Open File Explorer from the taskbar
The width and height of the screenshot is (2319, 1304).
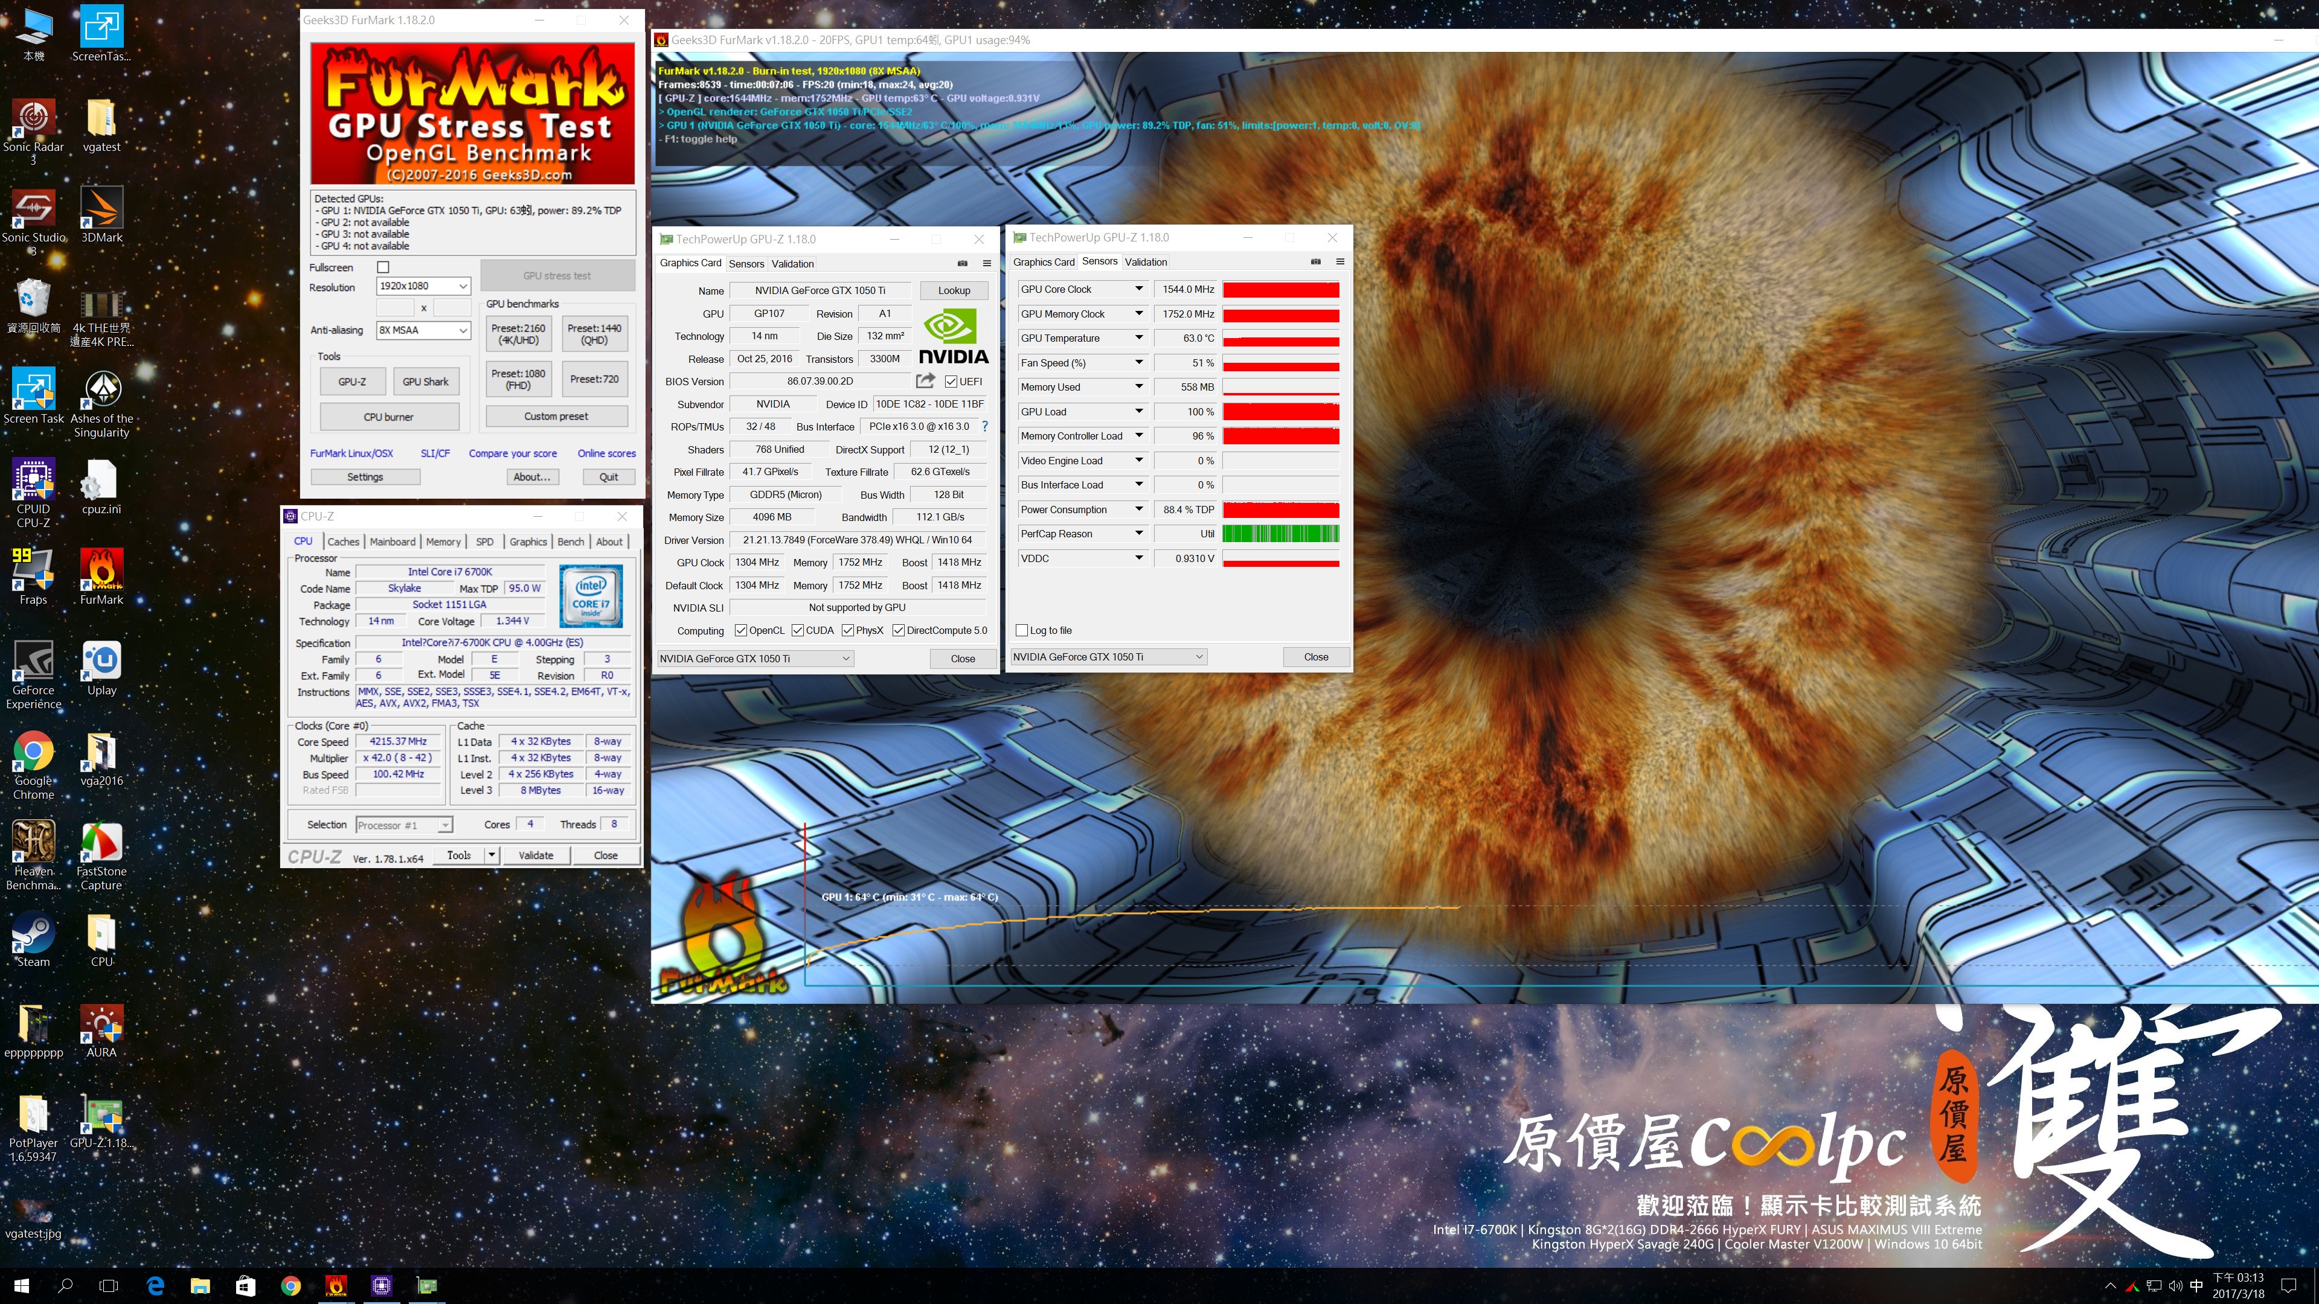[200, 1286]
